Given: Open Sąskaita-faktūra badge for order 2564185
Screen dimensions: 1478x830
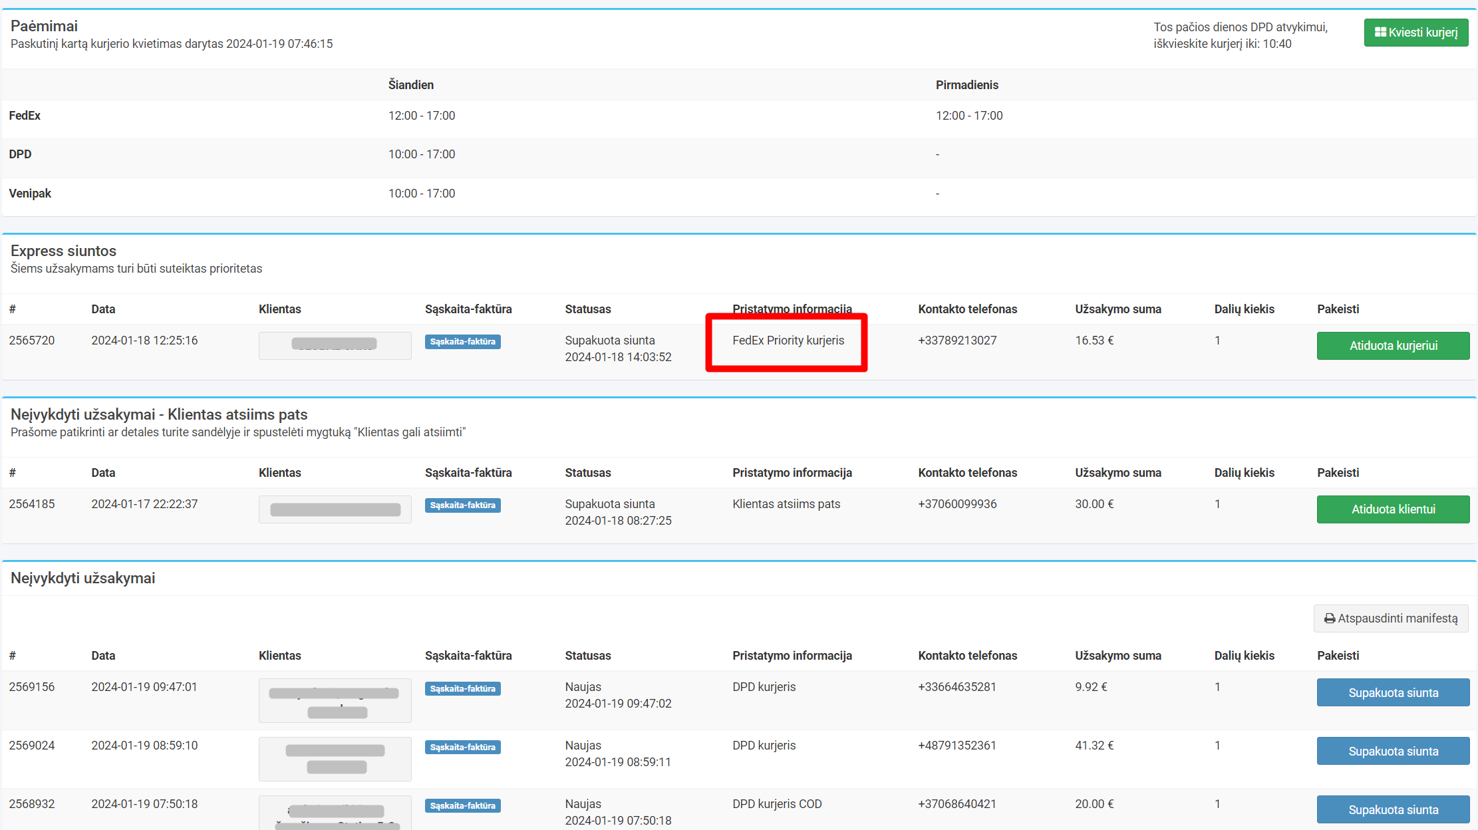Looking at the screenshot, I should tap(462, 505).
